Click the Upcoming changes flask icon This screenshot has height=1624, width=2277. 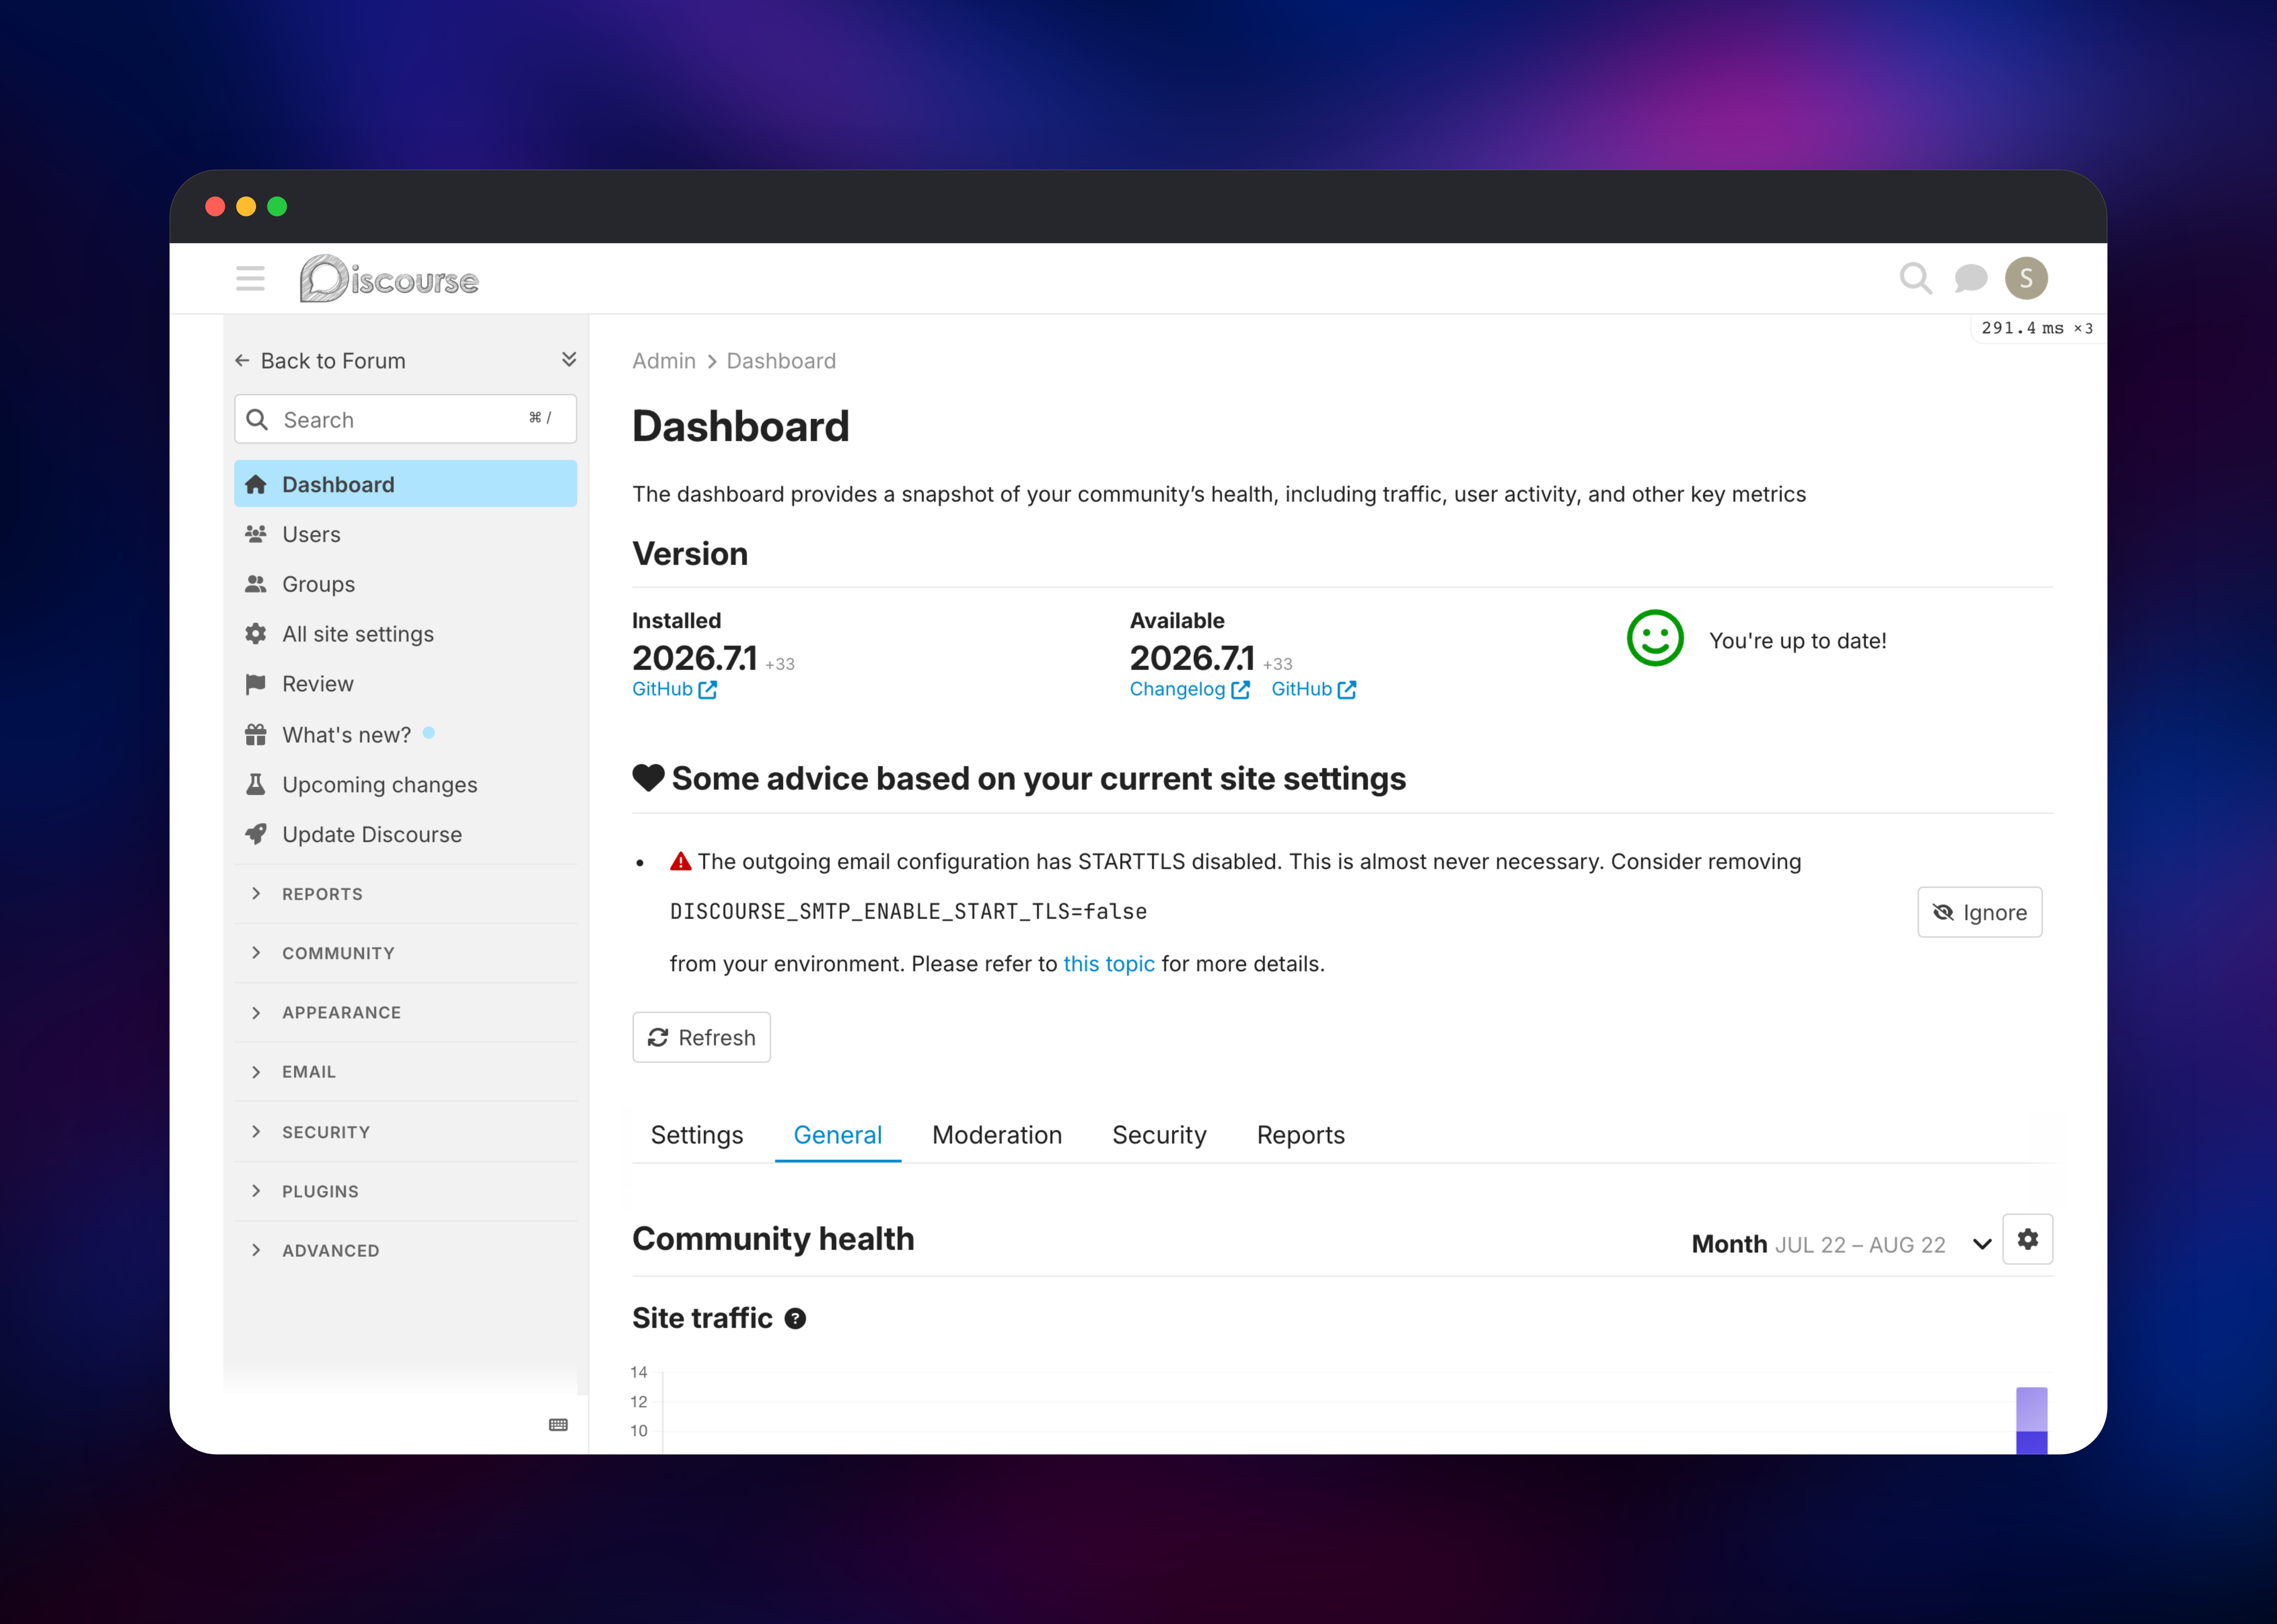click(x=256, y=785)
